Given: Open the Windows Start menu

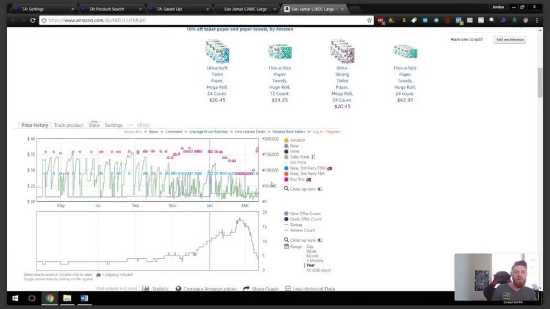Looking at the screenshot, I should coord(15,298).
